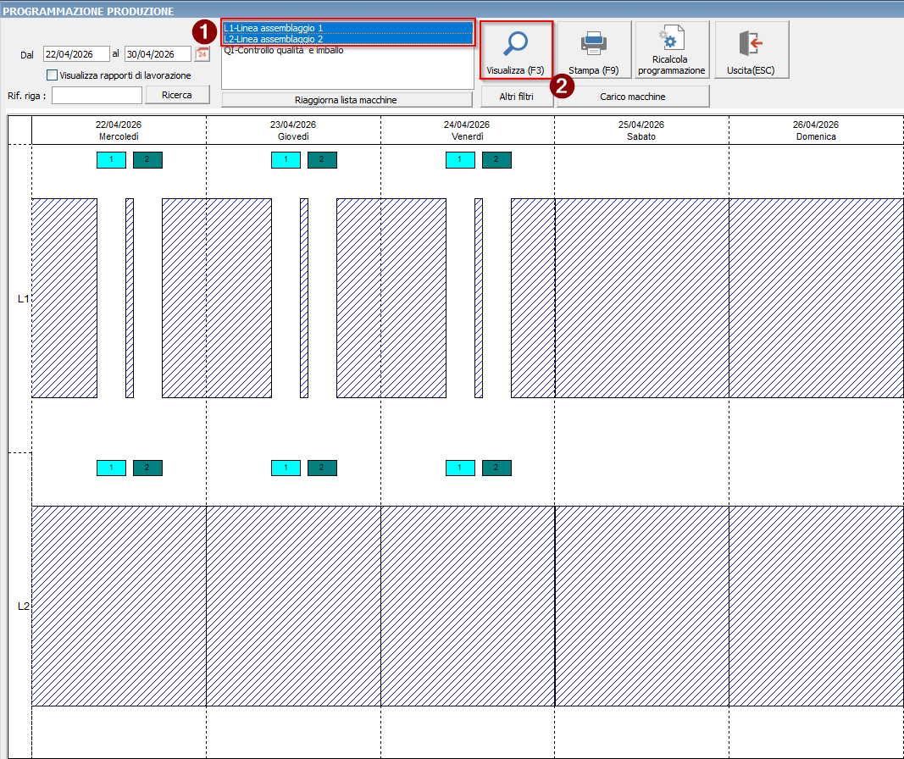This screenshot has height=759, width=904.
Task: Click the dark teal shift 2 box on Mercoledì for L2
Action: pos(147,468)
